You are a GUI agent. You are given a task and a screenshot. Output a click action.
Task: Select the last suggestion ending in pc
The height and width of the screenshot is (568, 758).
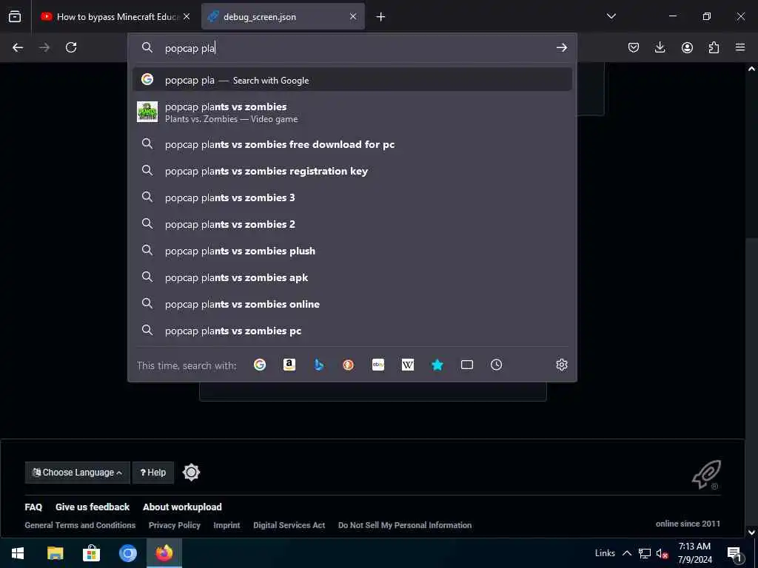click(x=352, y=331)
